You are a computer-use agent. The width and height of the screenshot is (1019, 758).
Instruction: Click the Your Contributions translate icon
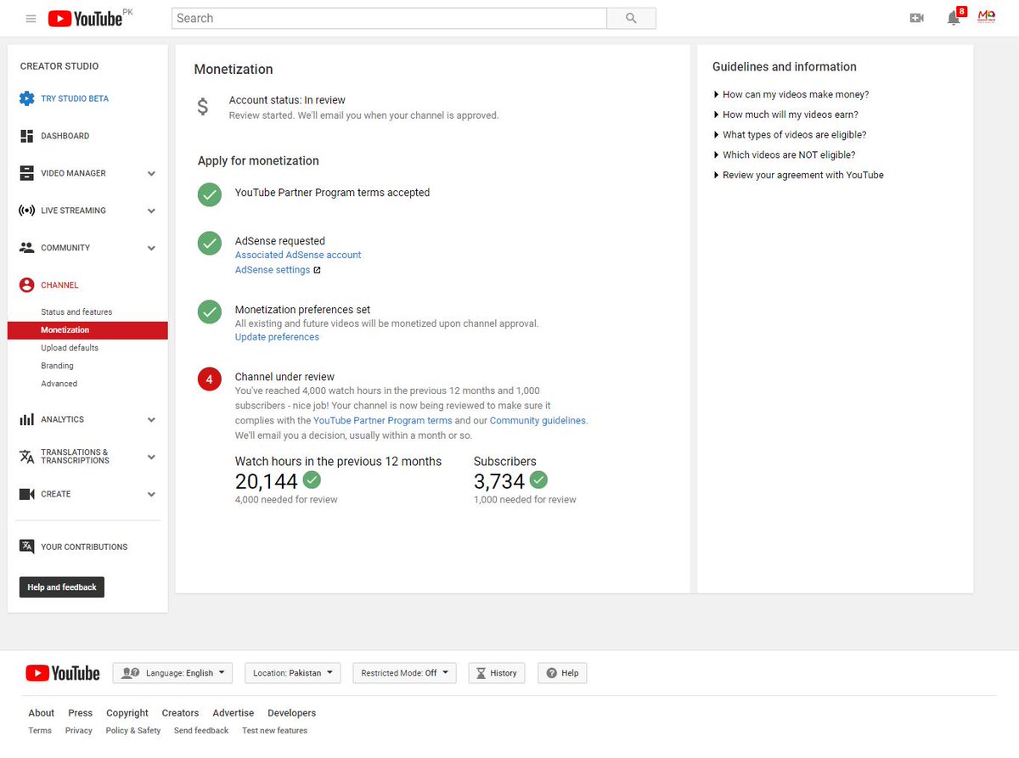tap(26, 547)
